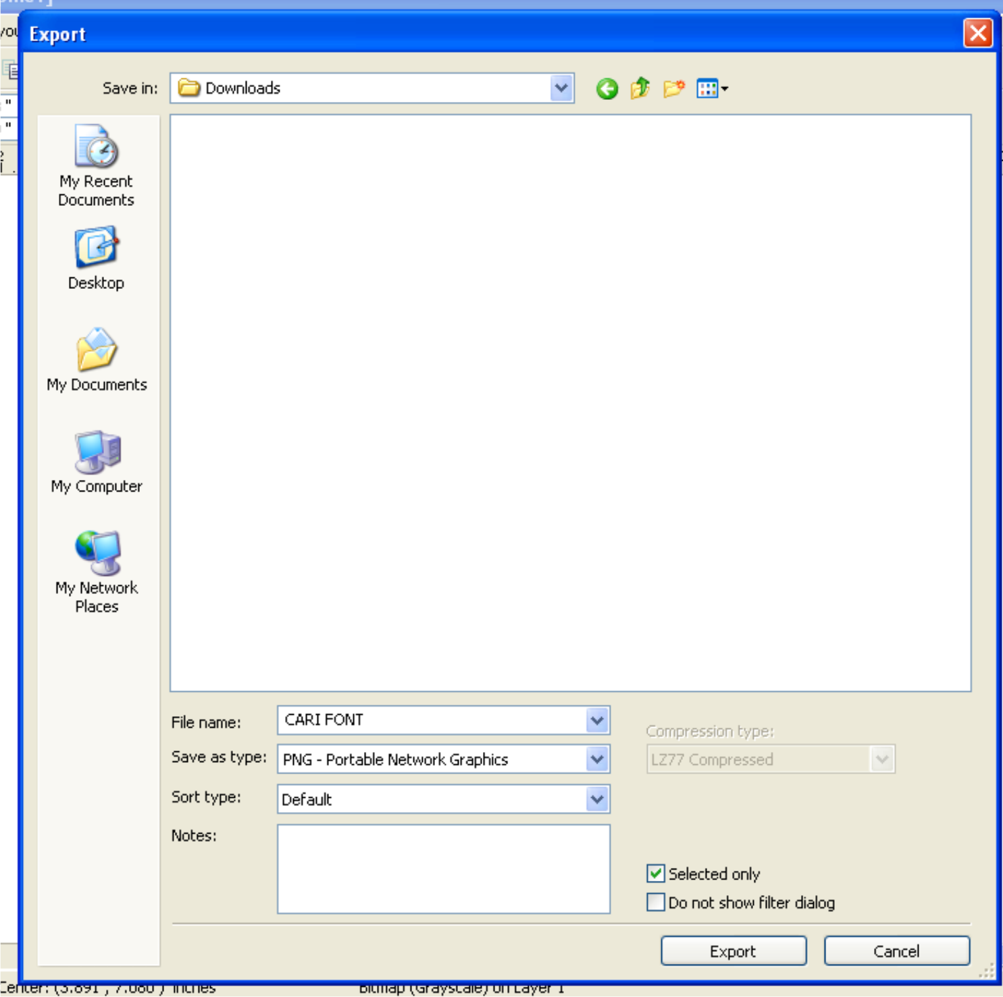Click inside the Notes text area
The image size is (1003, 997).
click(442, 869)
